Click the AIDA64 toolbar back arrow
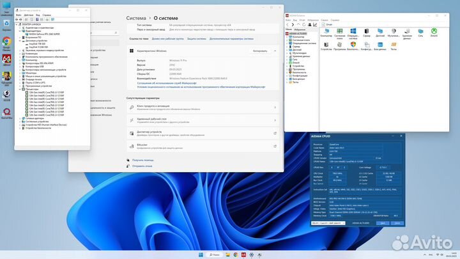The image size is (460, 259). click(287, 25)
